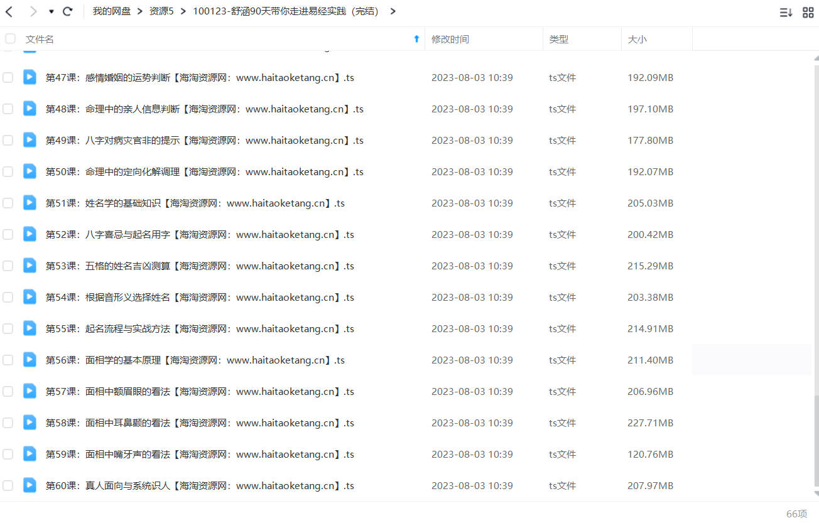
Task: Refresh the folder listing
Action: pyautogui.click(x=68, y=11)
